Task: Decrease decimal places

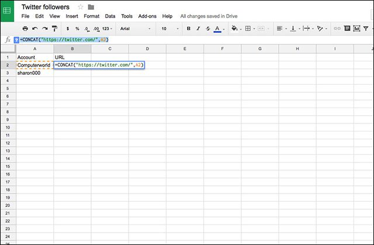Action: click(x=87, y=29)
